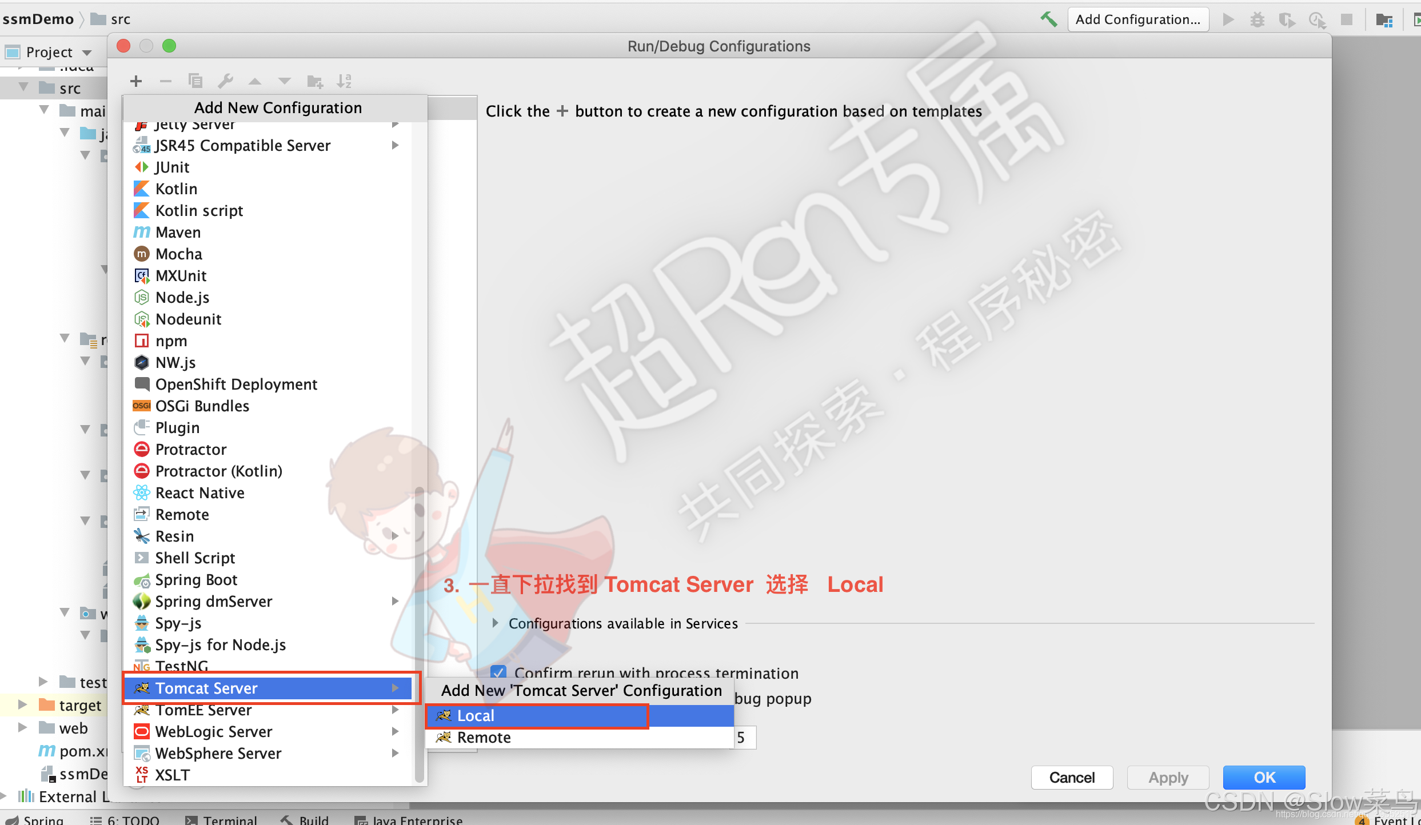Click the Apply button

click(x=1168, y=777)
